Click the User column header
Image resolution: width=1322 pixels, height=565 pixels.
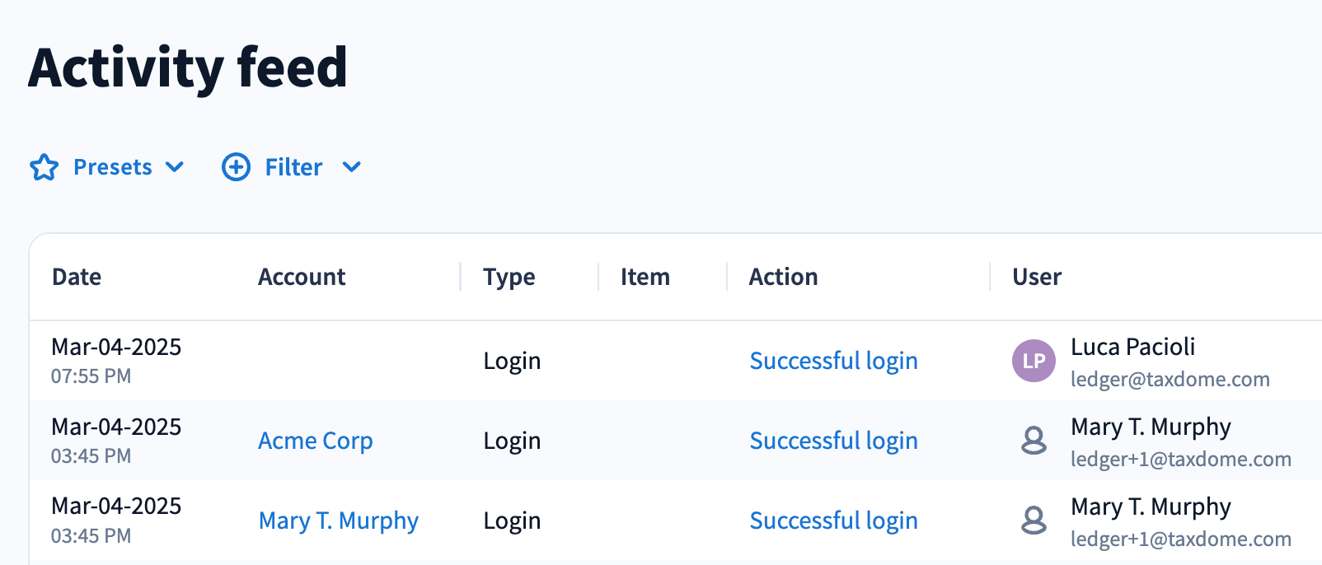click(1037, 277)
